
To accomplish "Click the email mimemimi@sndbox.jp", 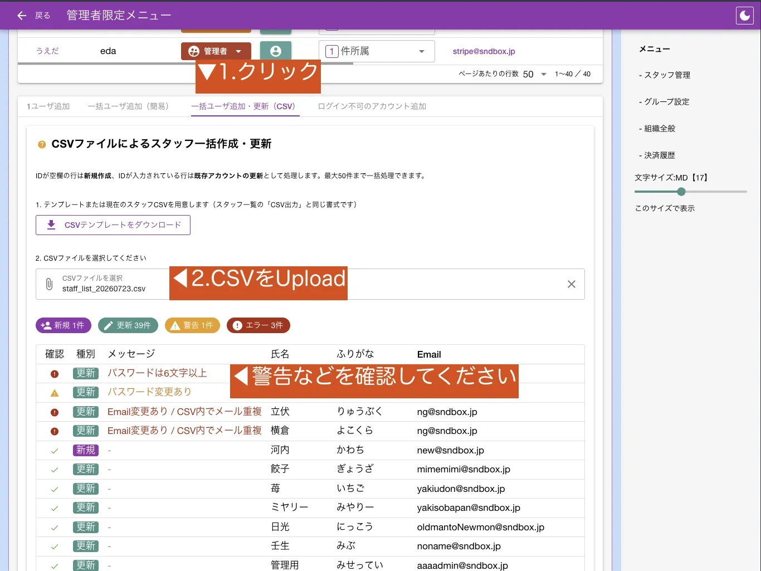I will coord(464,469).
